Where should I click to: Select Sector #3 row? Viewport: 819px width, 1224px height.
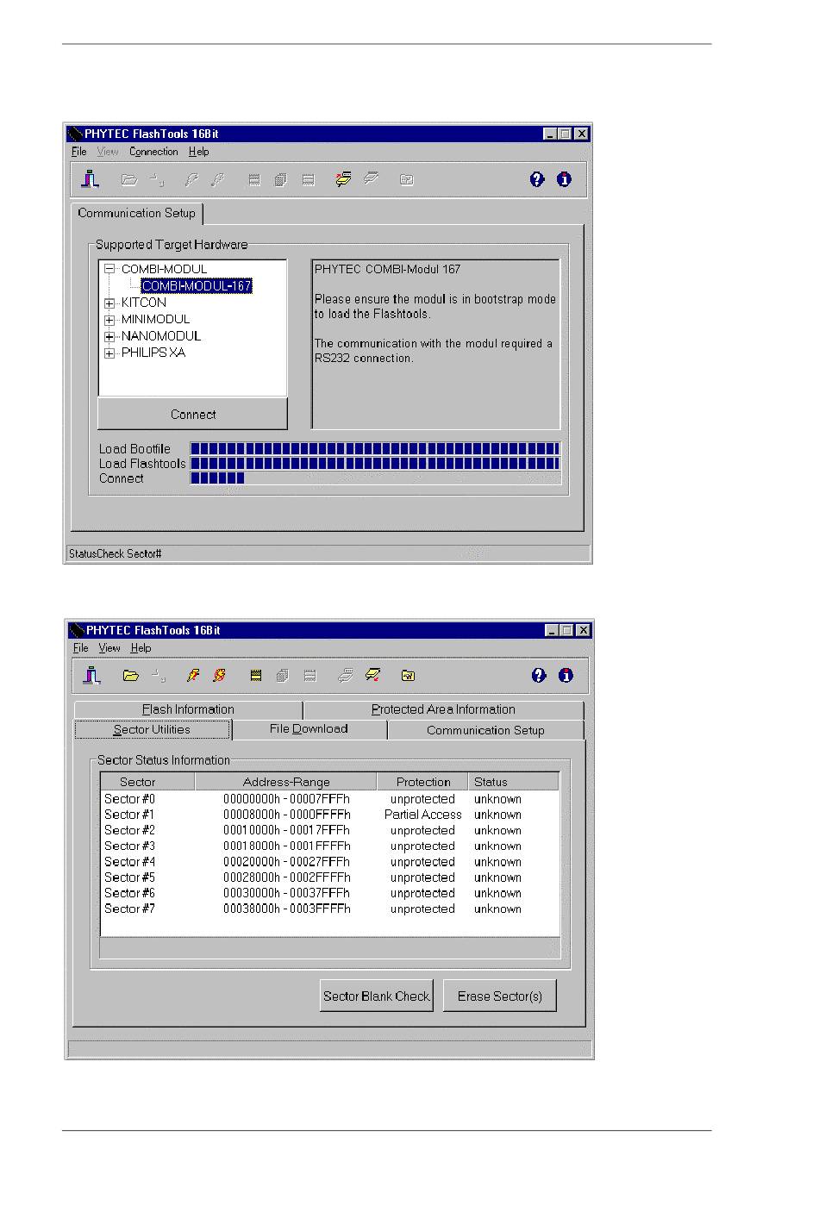[329, 846]
